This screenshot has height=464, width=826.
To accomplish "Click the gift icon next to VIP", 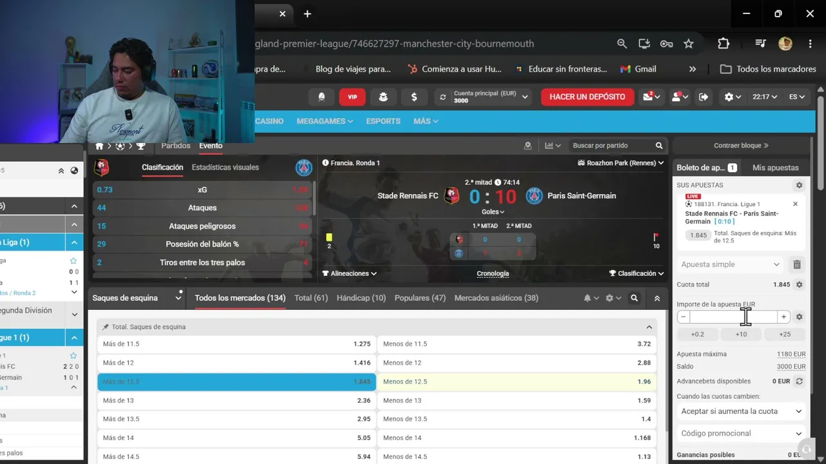I will pos(383,97).
